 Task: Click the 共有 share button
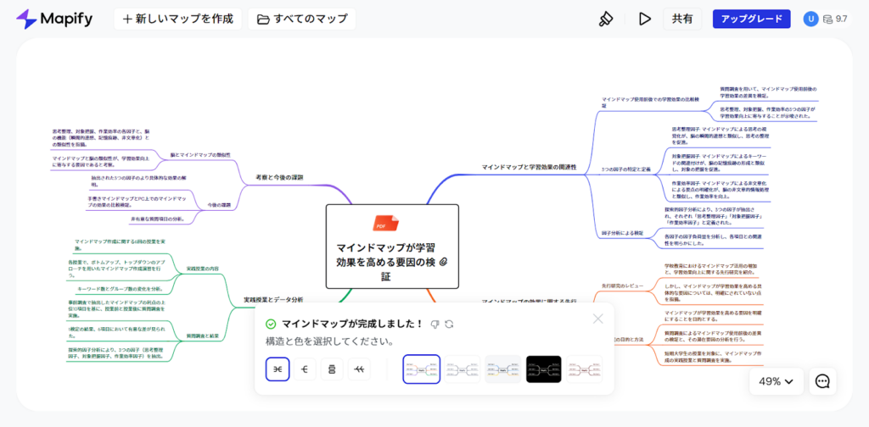click(x=682, y=19)
